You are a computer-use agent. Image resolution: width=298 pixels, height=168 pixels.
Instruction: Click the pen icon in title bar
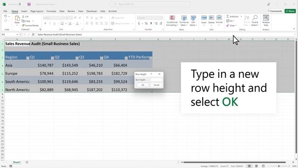pos(268,4)
